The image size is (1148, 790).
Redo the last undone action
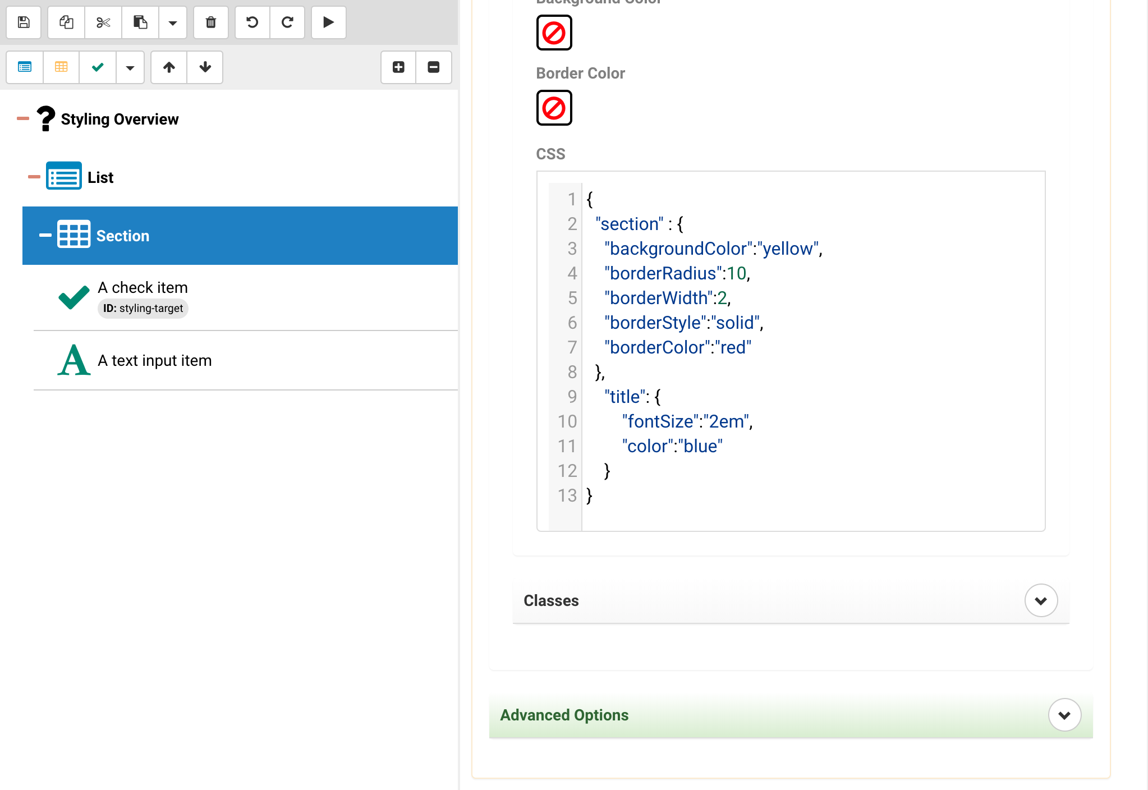(x=287, y=22)
